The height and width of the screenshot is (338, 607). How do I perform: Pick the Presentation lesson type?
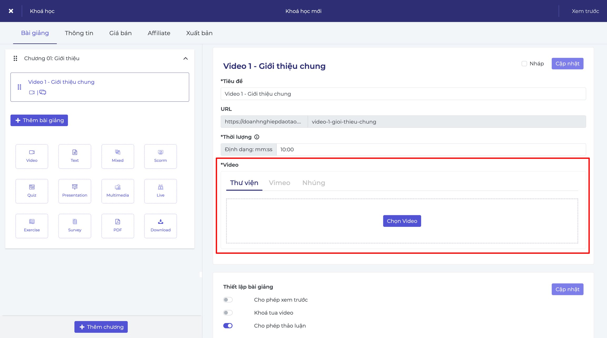click(x=75, y=191)
